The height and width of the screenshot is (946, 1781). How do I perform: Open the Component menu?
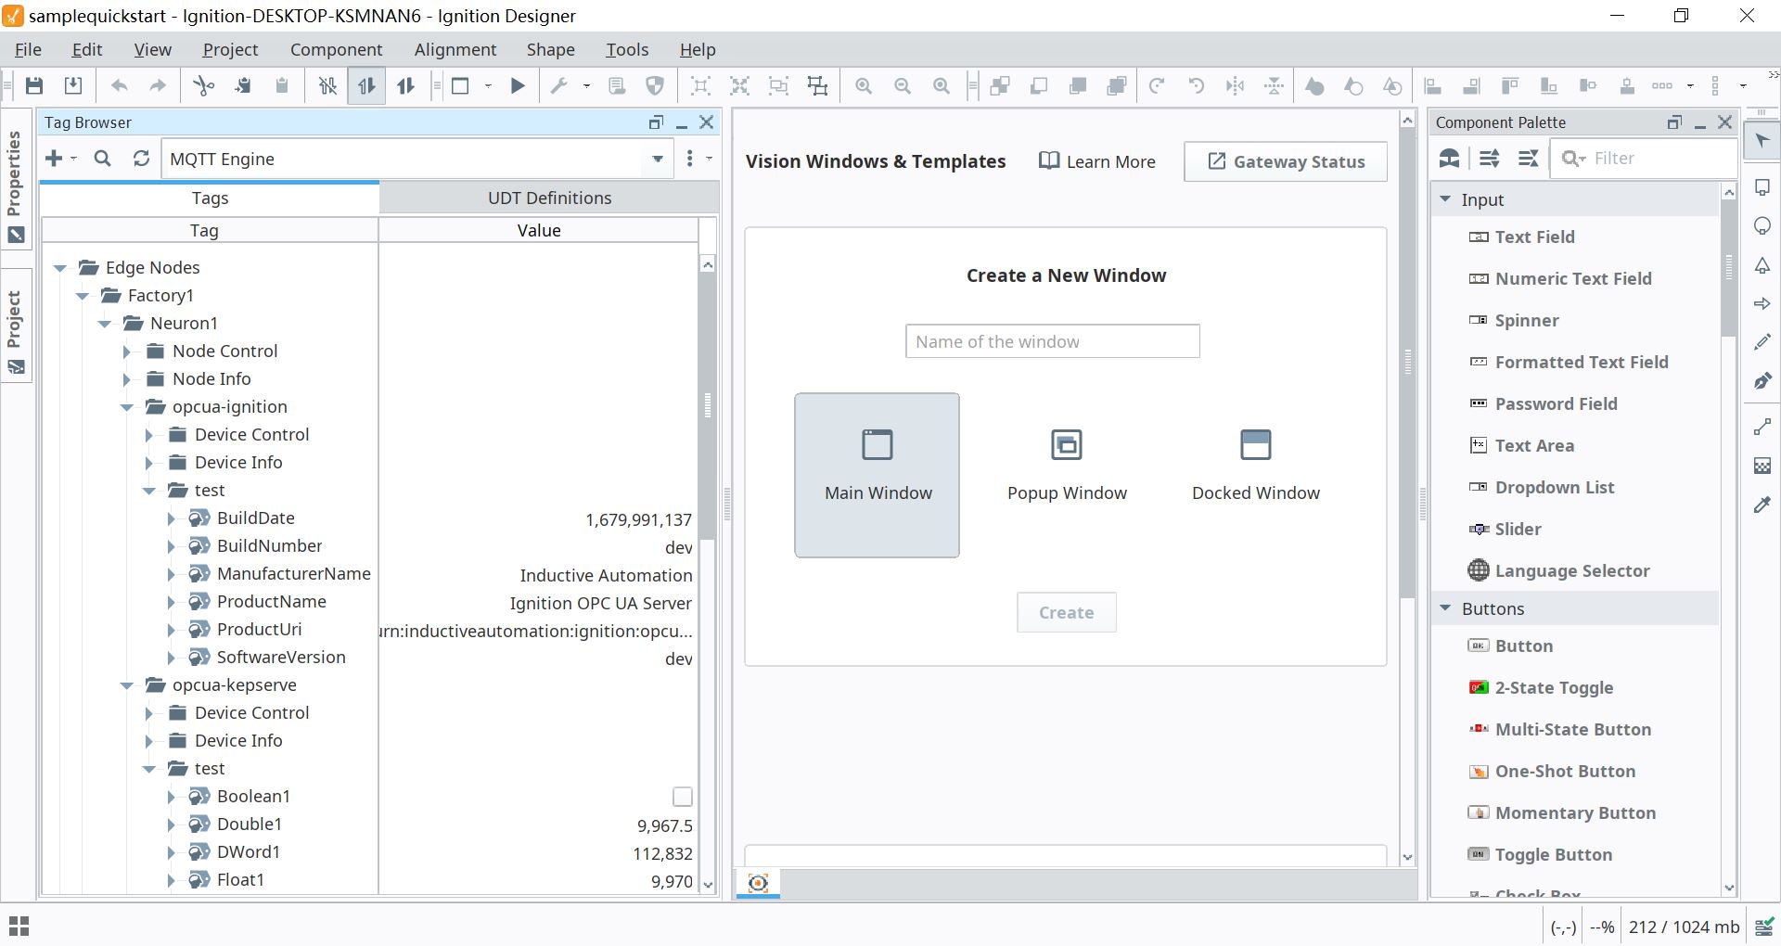[336, 50]
